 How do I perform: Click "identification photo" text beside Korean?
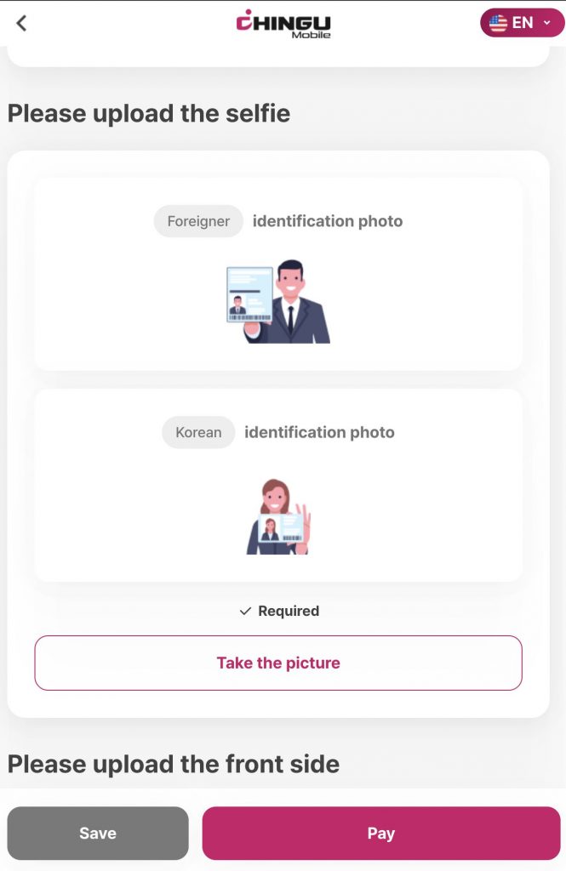tap(319, 432)
